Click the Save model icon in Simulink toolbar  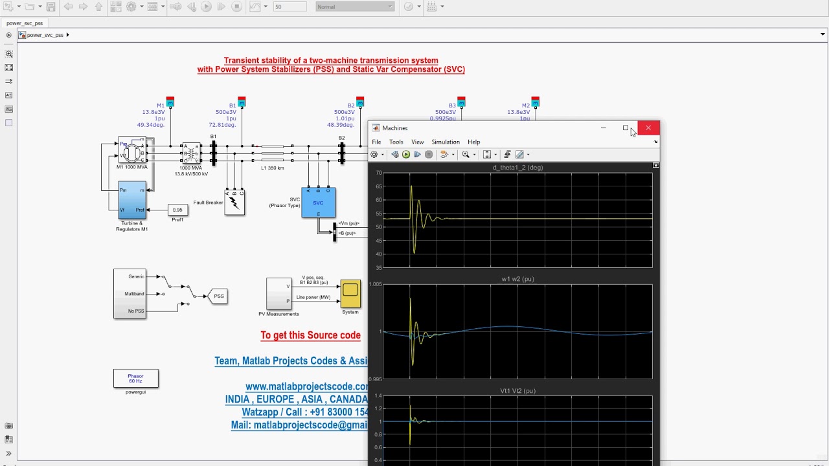click(x=51, y=6)
